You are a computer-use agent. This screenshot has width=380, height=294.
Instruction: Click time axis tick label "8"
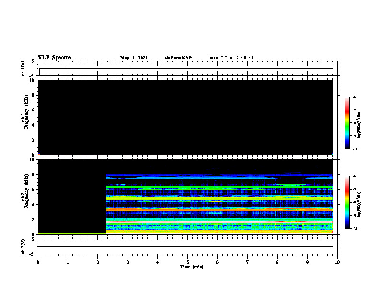(277, 262)
